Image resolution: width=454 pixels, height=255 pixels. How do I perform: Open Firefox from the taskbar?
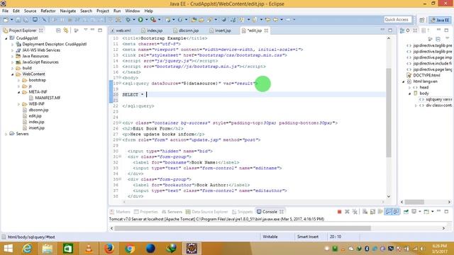click(109, 249)
